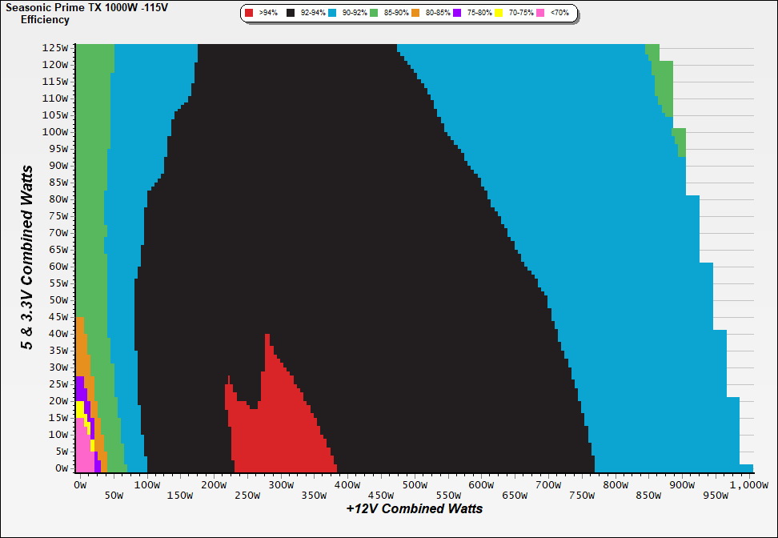The height and width of the screenshot is (538, 778).
Task: Click the chart title "Seasonic Prime TX 1000W -115V"
Action: (86, 7)
